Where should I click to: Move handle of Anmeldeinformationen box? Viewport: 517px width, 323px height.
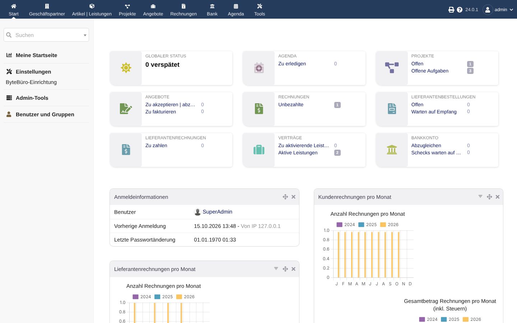coord(285,197)
